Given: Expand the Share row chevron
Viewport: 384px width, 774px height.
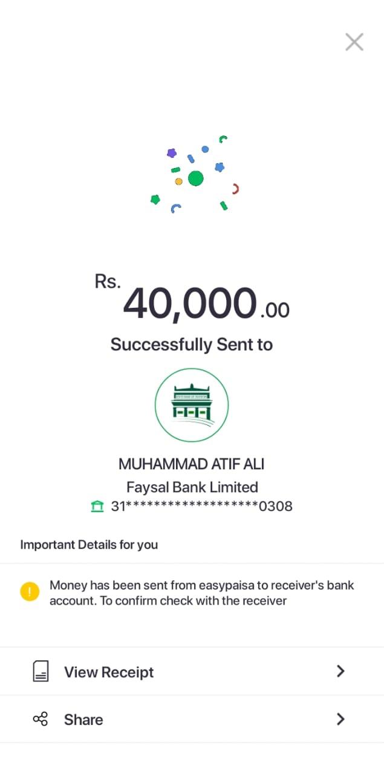Looking at the screenshot, I should tap(340, 719).
